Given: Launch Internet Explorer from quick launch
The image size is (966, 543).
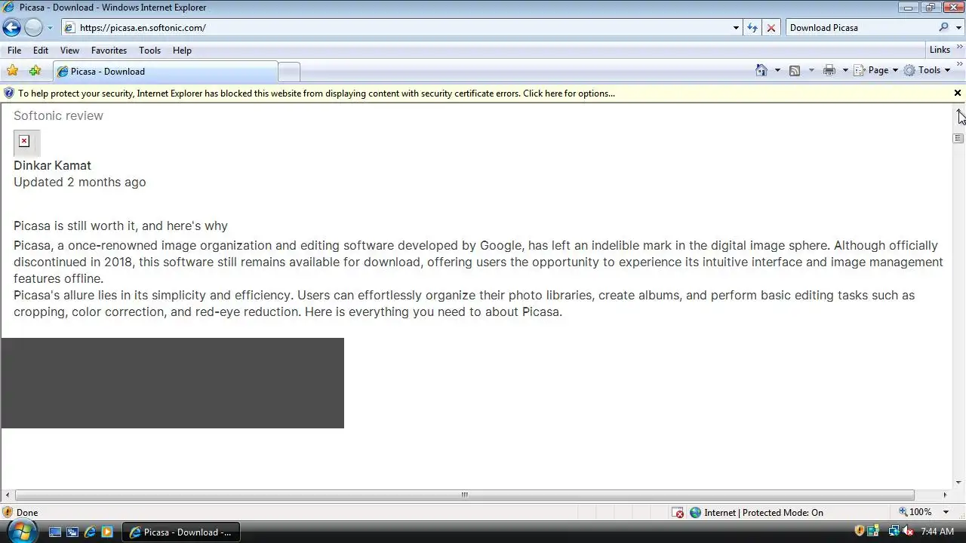Looking at the screenshot, I should point(90,532).
